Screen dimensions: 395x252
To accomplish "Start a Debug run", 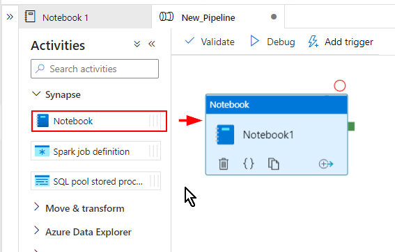I will (272, 42).
